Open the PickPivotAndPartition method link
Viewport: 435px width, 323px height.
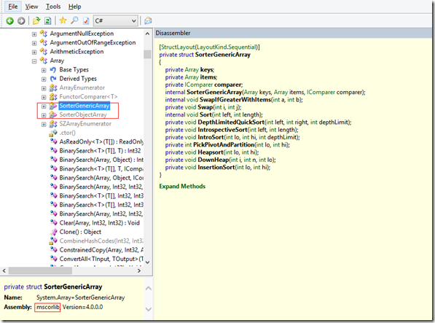click(x=224, y=144)
